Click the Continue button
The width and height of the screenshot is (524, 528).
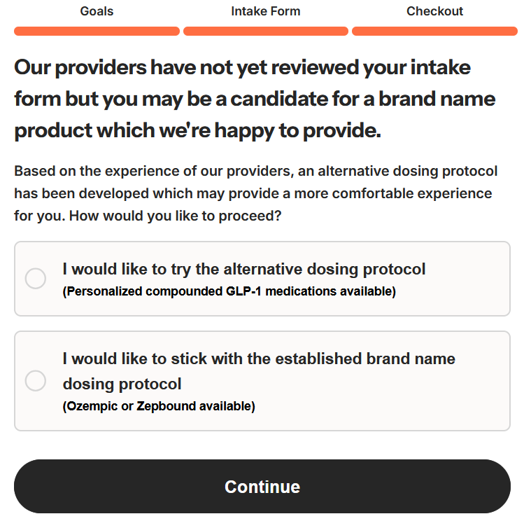pos(262,487)
